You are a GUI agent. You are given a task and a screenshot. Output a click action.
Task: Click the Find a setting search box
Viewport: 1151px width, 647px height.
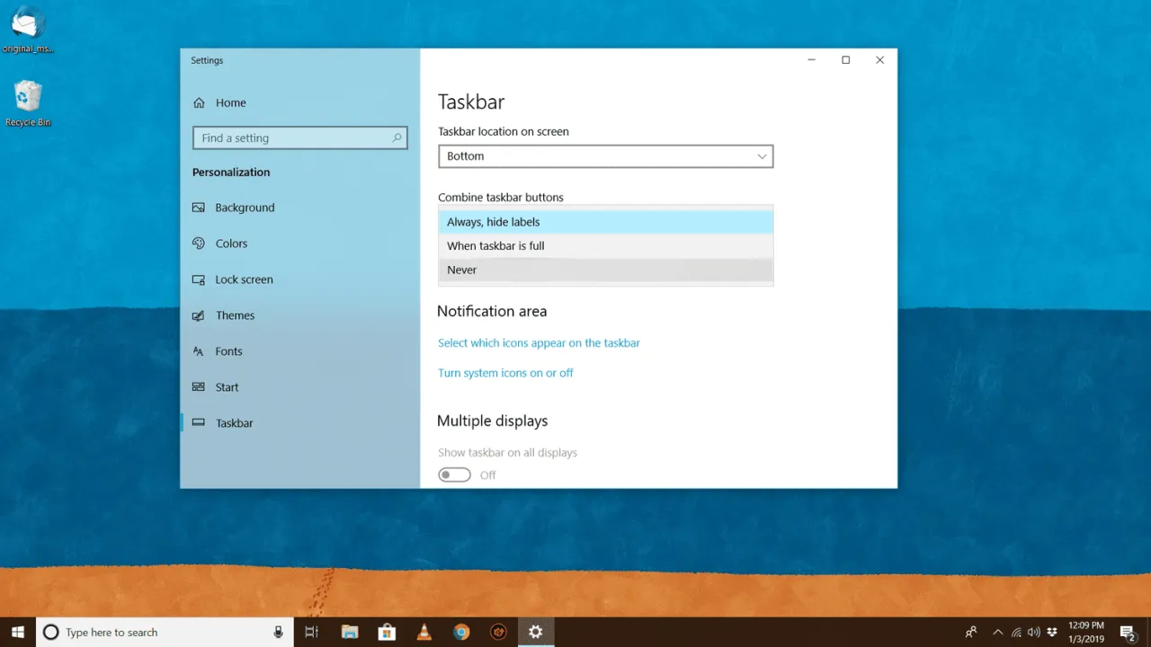pos(299,137)
